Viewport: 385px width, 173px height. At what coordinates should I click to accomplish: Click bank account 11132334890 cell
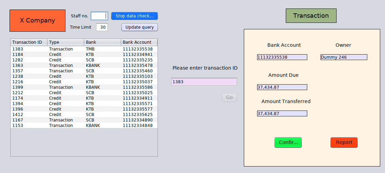click(139, 120)
